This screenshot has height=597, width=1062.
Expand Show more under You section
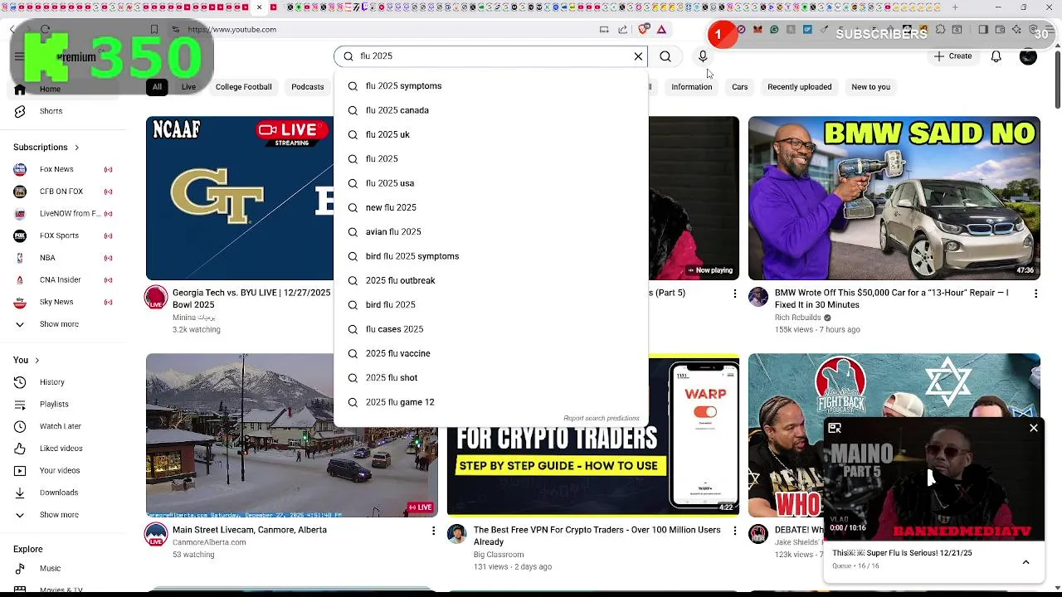pos(62,515)
